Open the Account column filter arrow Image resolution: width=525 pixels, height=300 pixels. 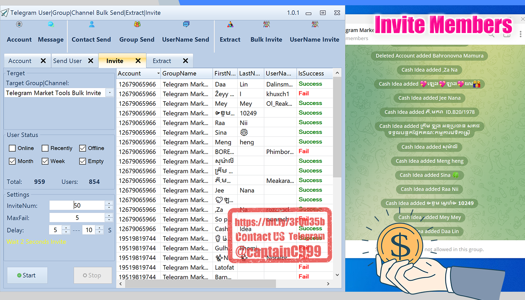click(158, 73)
